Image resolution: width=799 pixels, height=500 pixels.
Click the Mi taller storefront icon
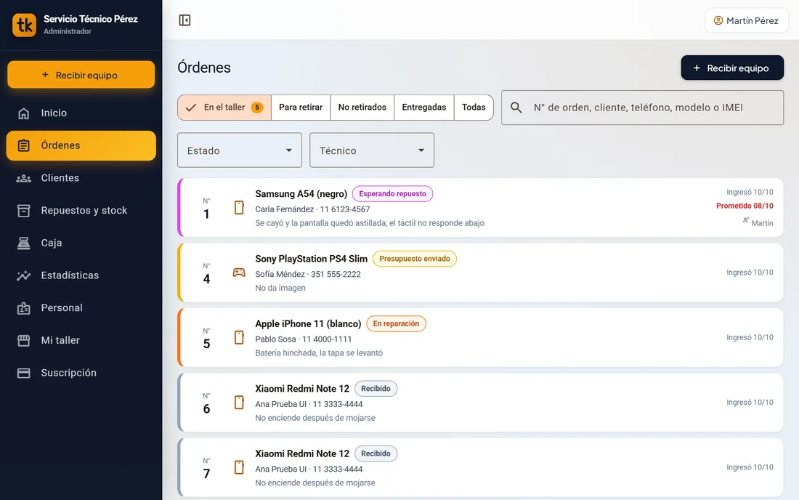[x=23, y=340]
